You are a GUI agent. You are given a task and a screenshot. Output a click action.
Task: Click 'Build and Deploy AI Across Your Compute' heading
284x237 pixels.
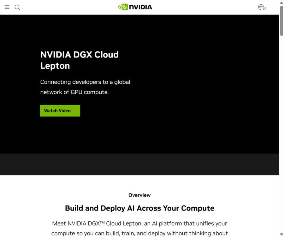139,208
